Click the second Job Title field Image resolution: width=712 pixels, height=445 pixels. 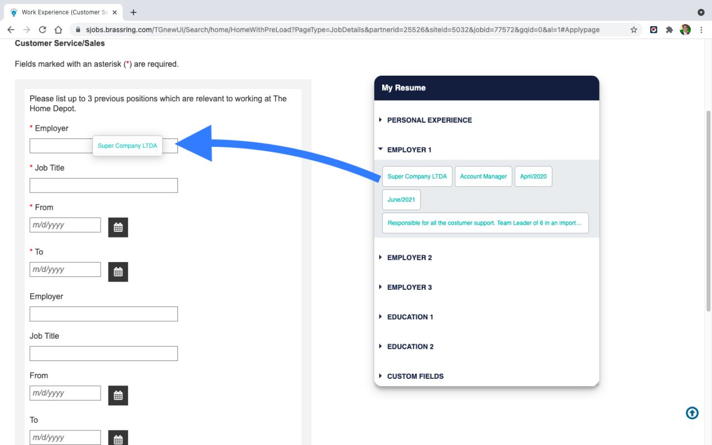click(x=103, y=353)
